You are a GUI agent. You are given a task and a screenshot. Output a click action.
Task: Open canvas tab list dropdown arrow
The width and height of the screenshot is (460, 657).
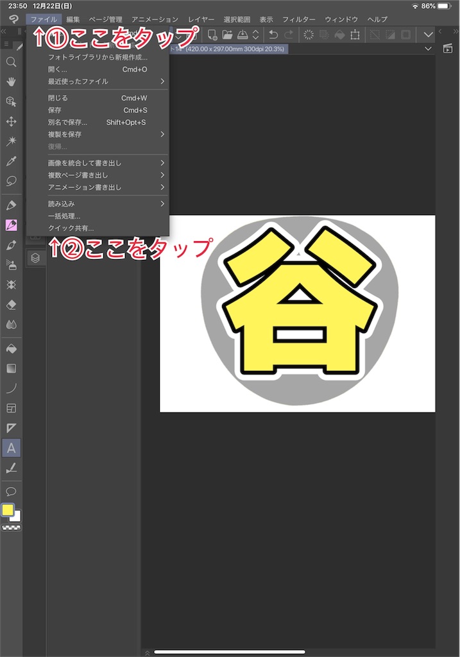coord(428,49)
